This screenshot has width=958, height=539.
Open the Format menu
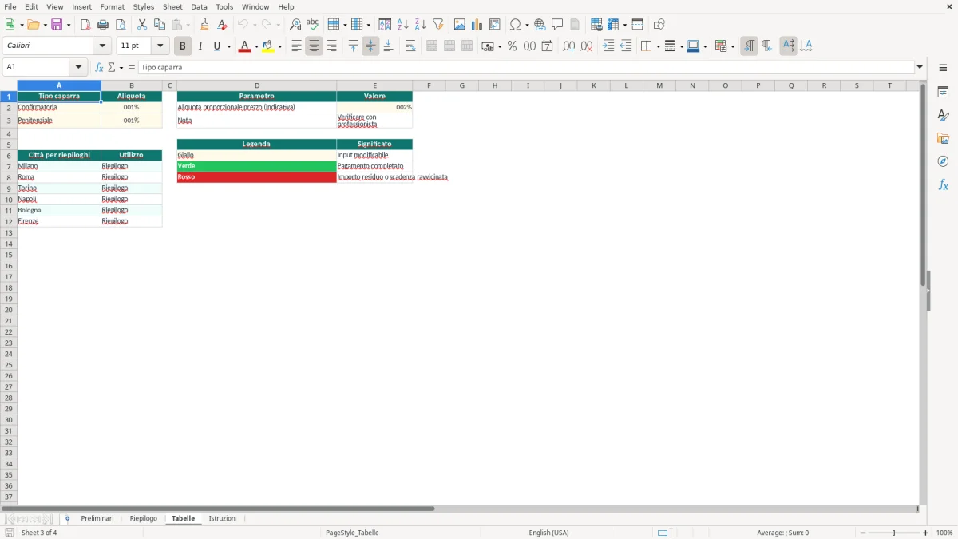pyautogui.click(x=113, y=6)
